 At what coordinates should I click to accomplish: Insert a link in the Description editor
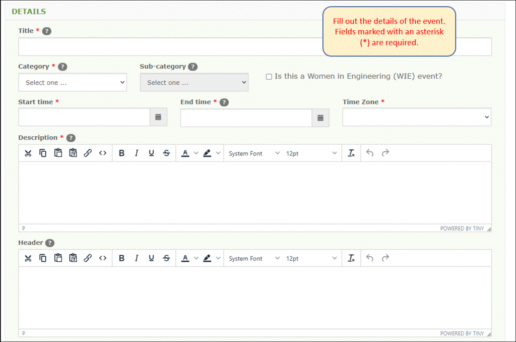pyautogui.click(x=88, y=152)
